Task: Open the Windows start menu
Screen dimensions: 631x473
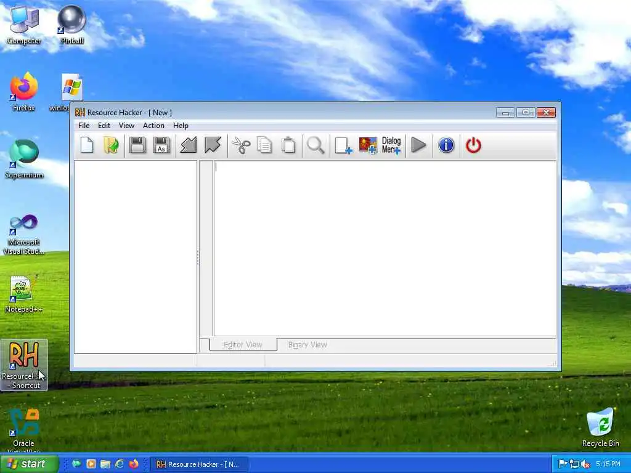Action: tap(29, 464)
